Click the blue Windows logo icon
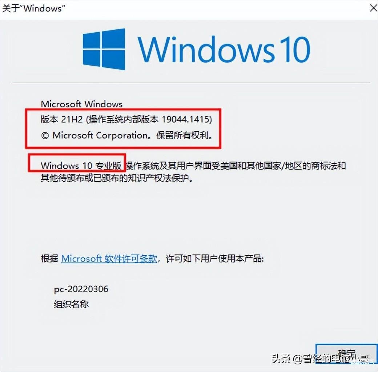The image size is (378, 372). pos(104,49)
